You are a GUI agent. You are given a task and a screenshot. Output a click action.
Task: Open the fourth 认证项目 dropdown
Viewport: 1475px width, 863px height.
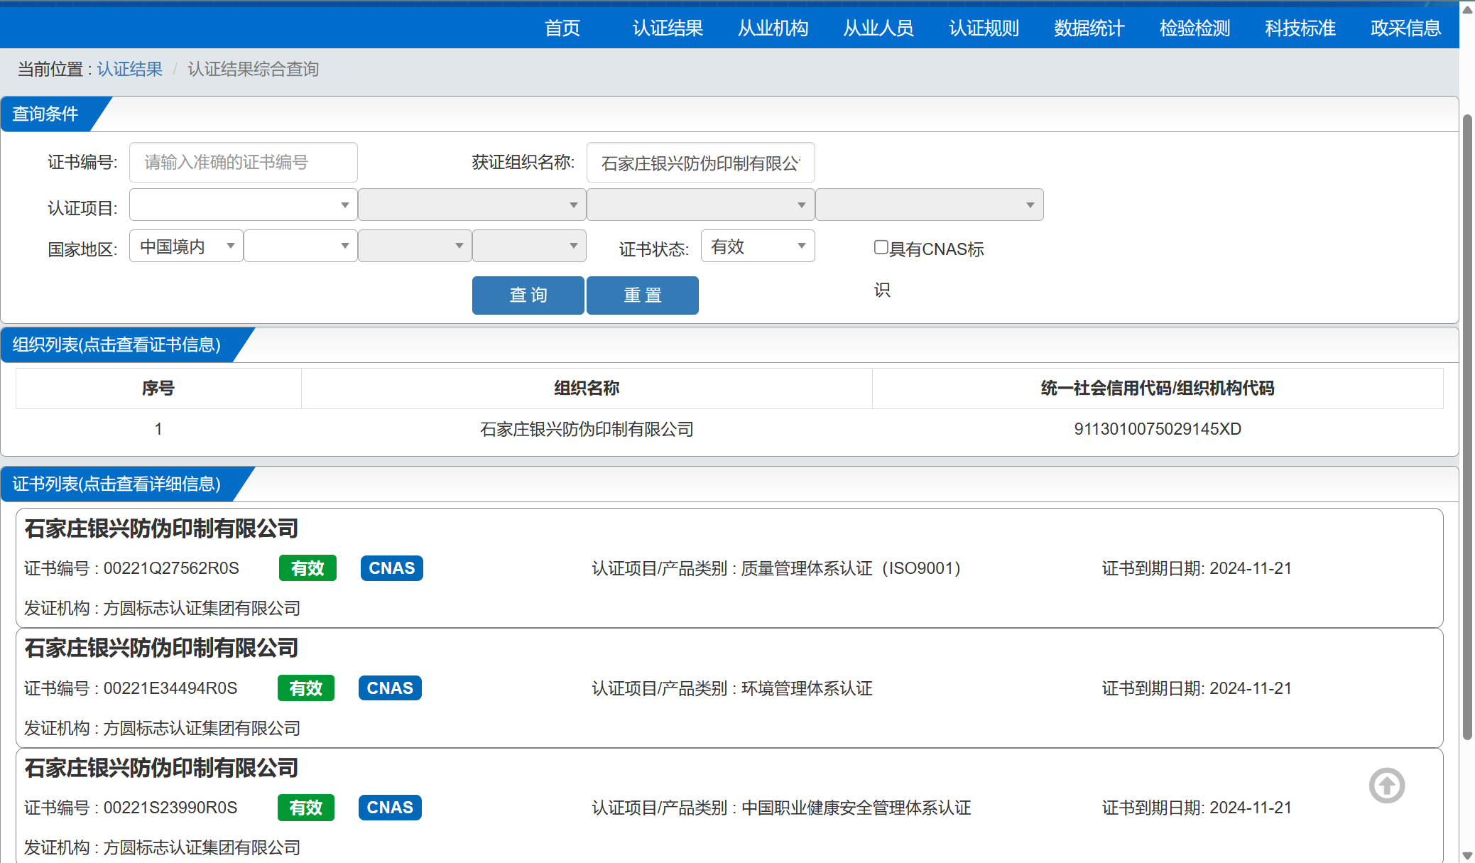pos(930,205)
